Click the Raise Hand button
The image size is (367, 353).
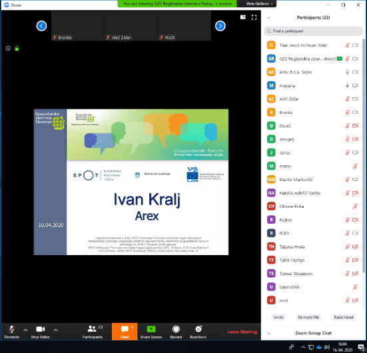(344, 318)
